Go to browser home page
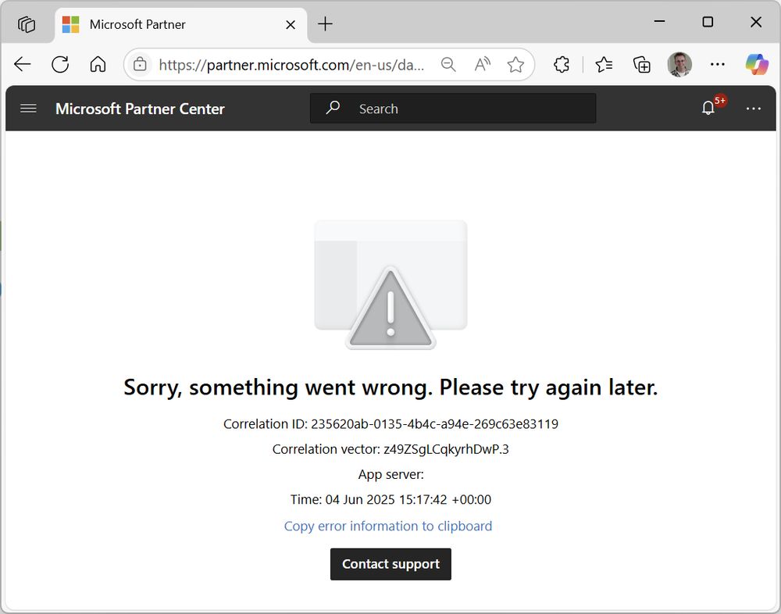The width and height of the screenshot is (781, 614). coord(98,64)
